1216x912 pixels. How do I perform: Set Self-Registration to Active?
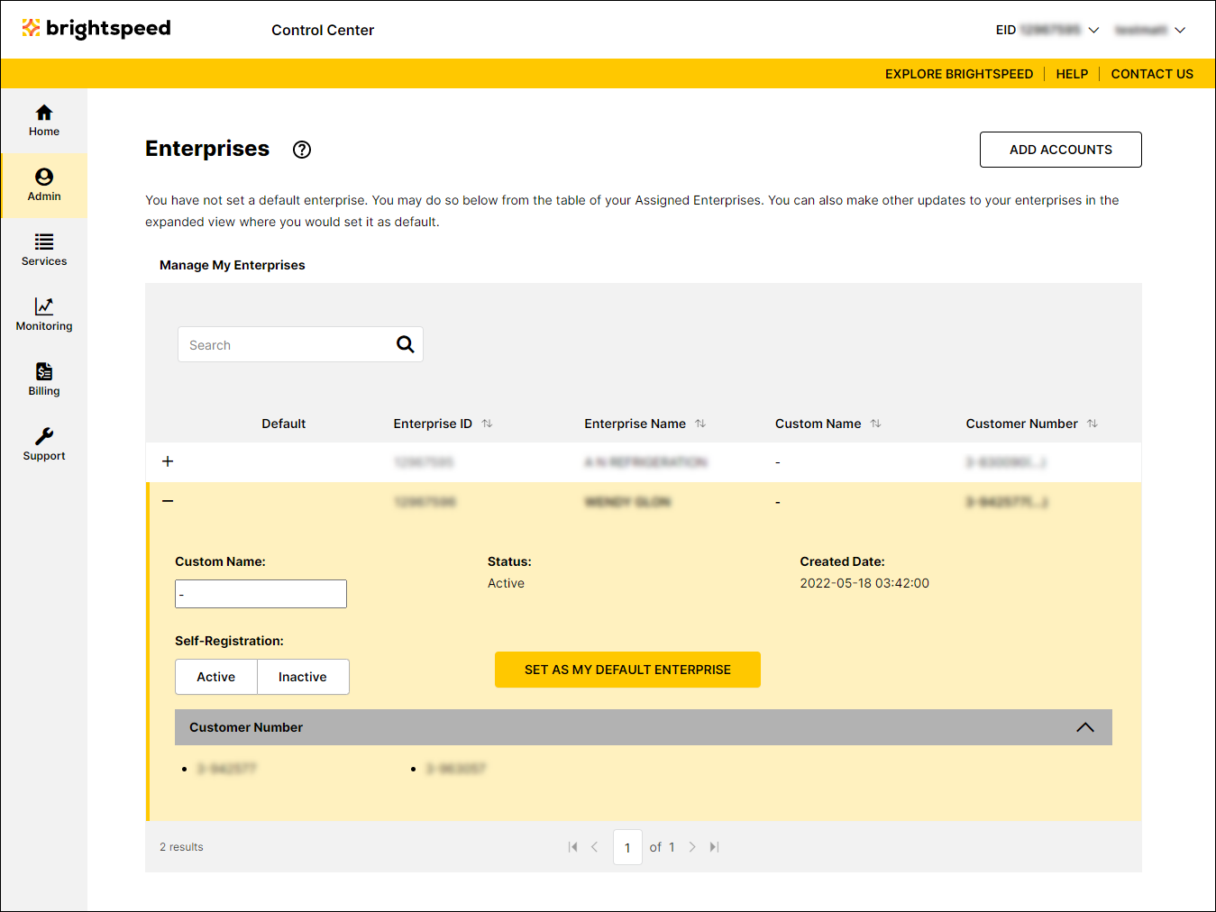pyautogui.click(x=216, y=677)
